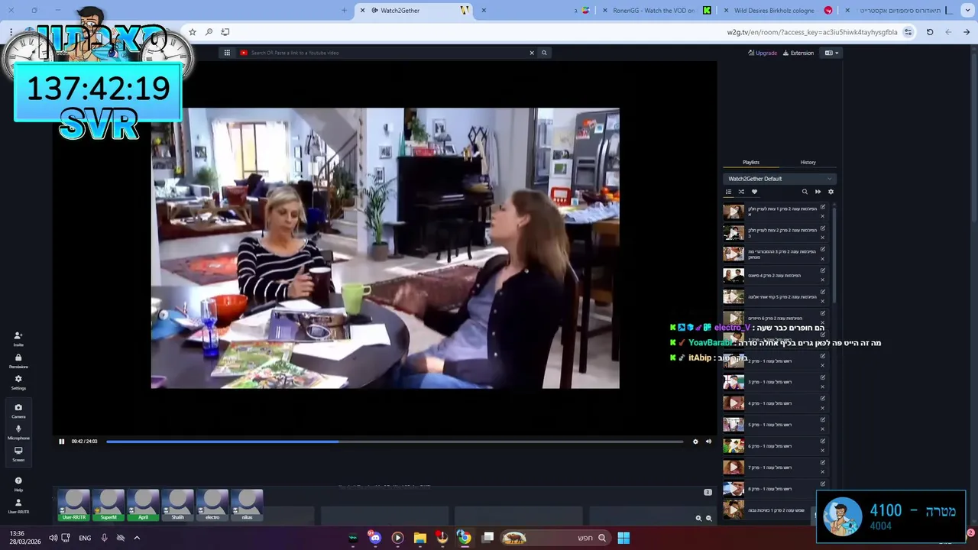Select the nikas participant tile
Image resolution: width=978 pixels, height=550 pixels.
tap(247, 506)
